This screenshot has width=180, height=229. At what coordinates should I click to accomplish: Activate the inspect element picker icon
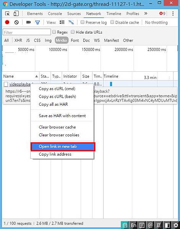pyautogui.click(x=7, y=14)
